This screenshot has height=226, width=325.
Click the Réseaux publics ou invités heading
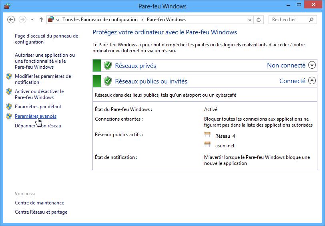pyautogui.click(x=151, y=81)
